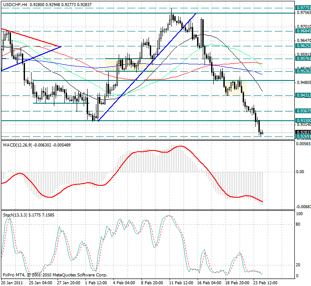The width and height of the screenshot is (311, 286).
Task: Click the 16 Feb 04:00 time label
Action: (209, 283)
